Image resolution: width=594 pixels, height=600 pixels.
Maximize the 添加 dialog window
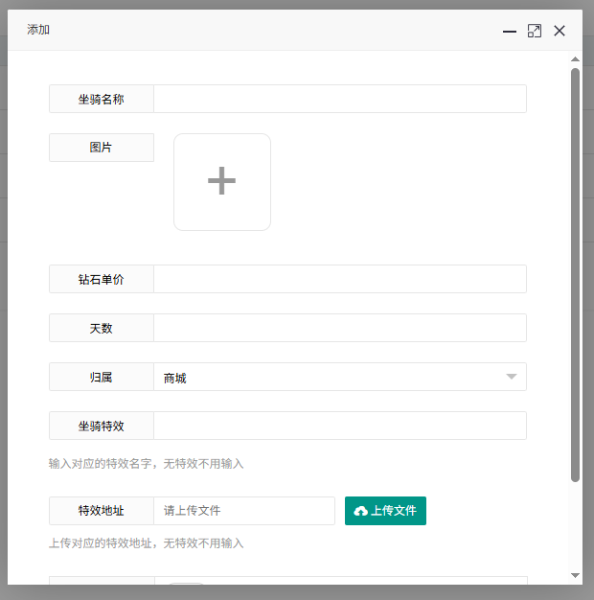coord(535,31)
